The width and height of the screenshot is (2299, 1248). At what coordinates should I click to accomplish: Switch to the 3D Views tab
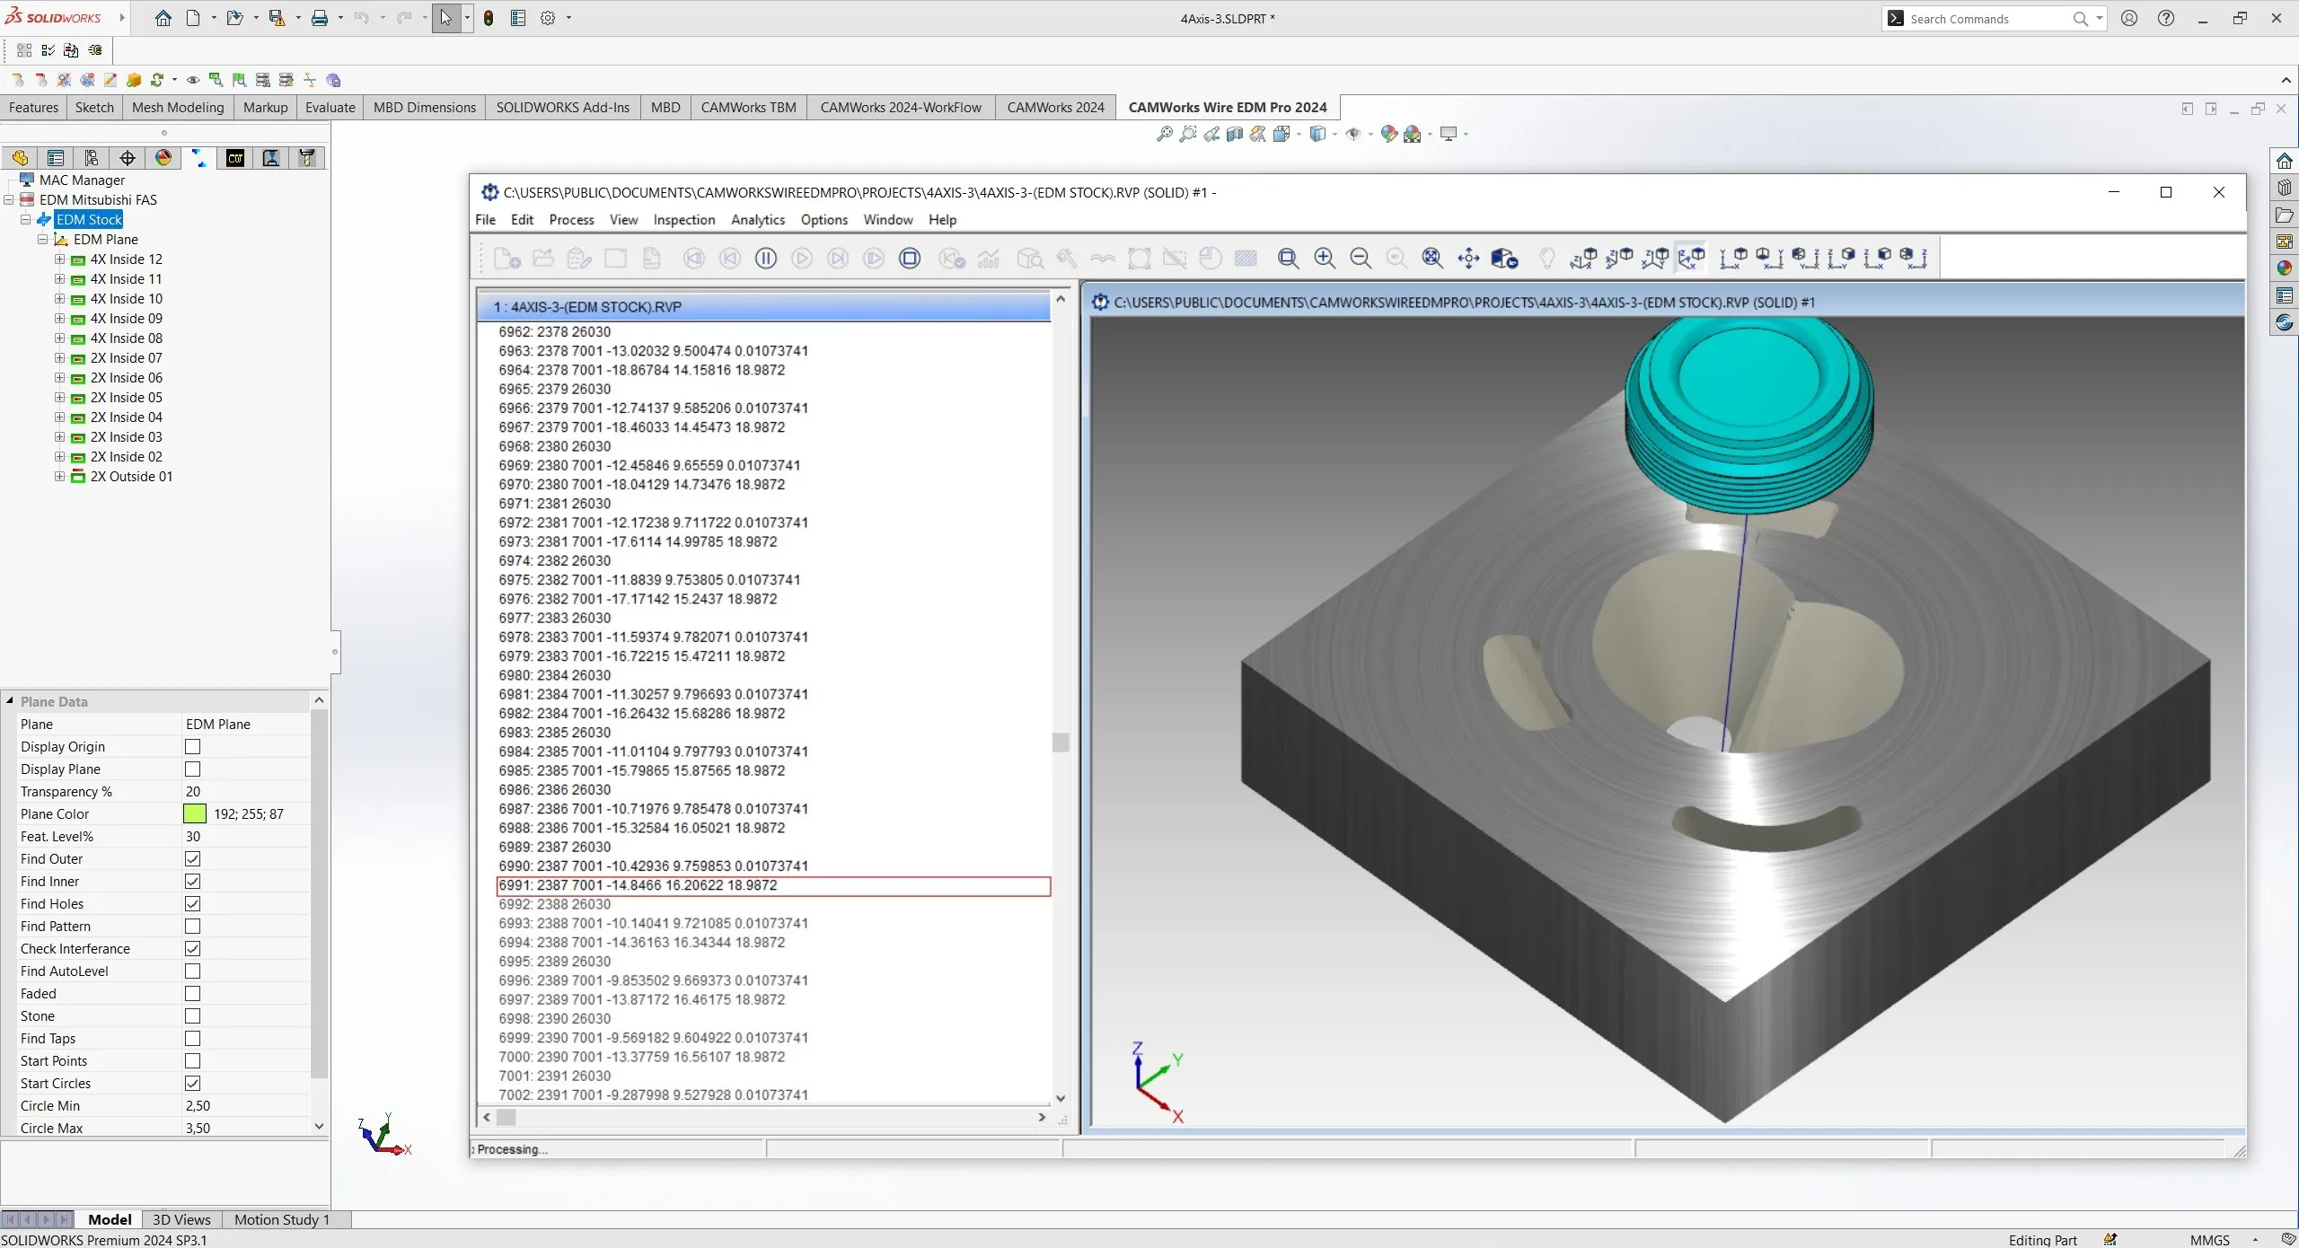point(181,1219)
